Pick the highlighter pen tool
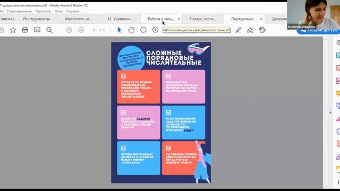 click(239, 30)
